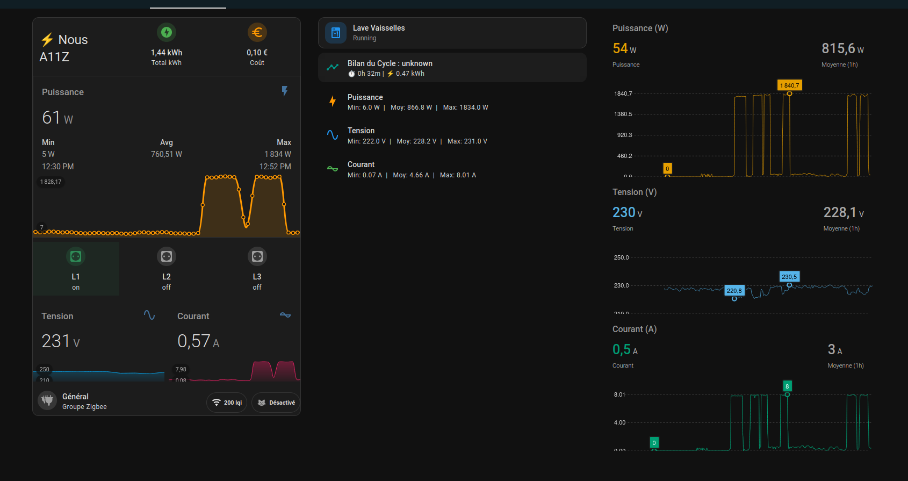The height and width of the screenshot is (481, 908).
Task: Open the Tension min/moy/max statistics row
Action: (417, 135)
